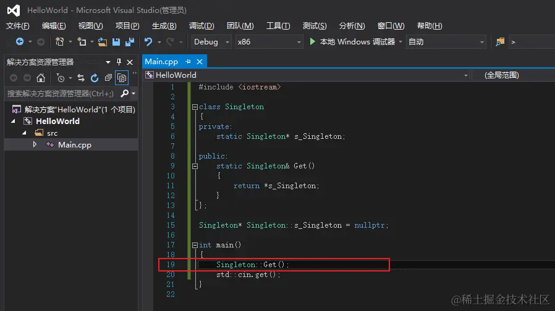
Task: Toggle Show All Files in Solution Explorer
Action: (122, 78)
